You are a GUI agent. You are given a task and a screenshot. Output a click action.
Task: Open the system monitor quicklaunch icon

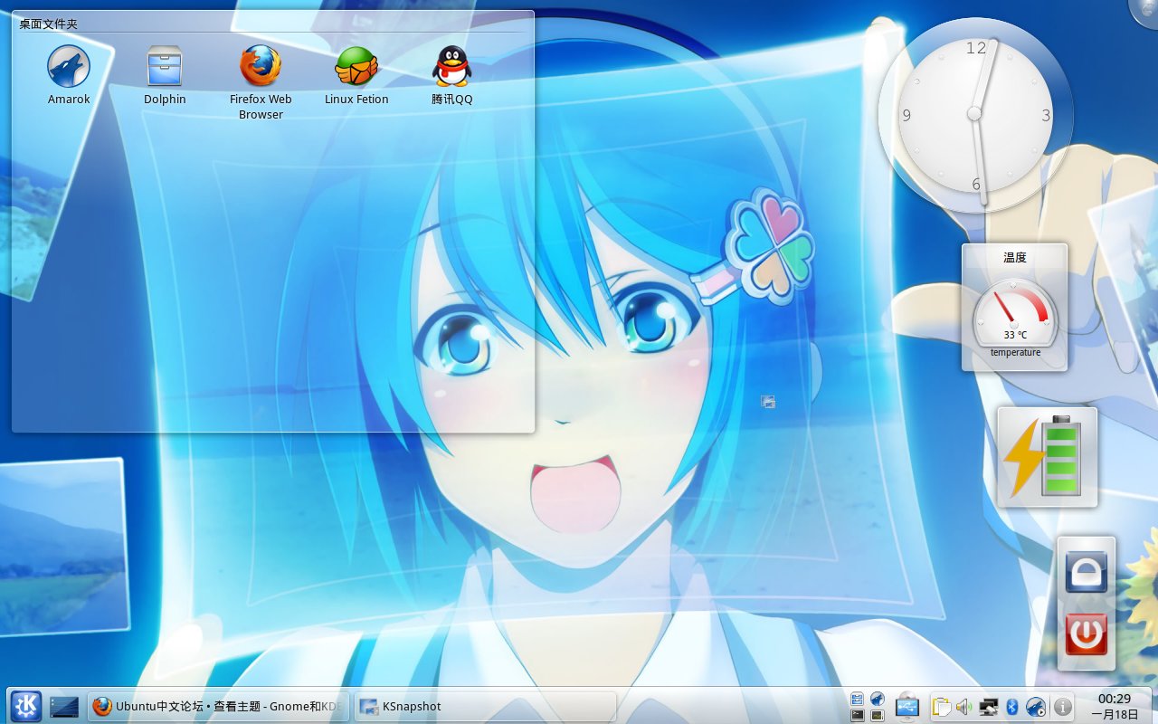click(x=877, y=715)
